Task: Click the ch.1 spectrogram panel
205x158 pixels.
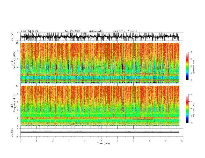Action: 100,63
